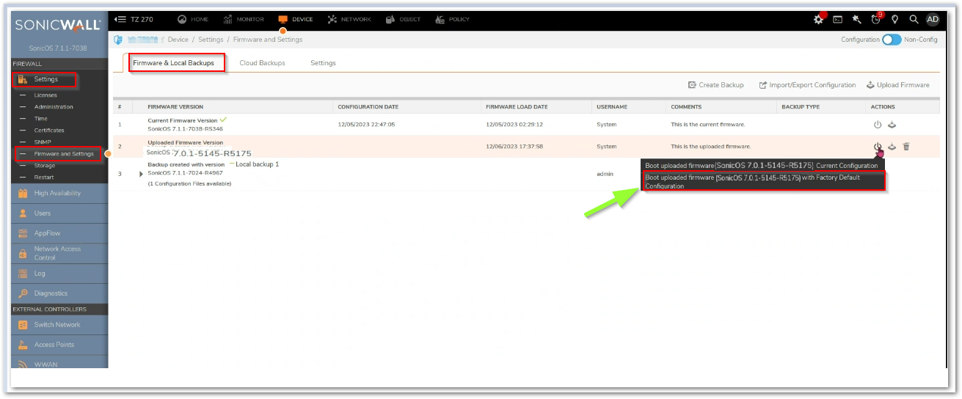Image resolution: width=962 pixels, height=399 pixels.
Task: Open the search magnifier icon
Action: coord(914,20)
